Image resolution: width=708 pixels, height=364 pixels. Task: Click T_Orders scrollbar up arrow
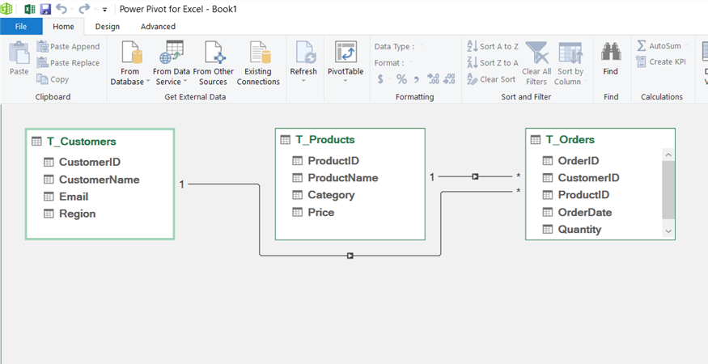[668, 155]
